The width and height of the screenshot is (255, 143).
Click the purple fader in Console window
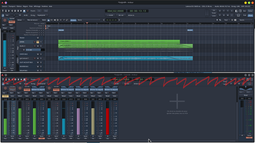tap(78, 118)
